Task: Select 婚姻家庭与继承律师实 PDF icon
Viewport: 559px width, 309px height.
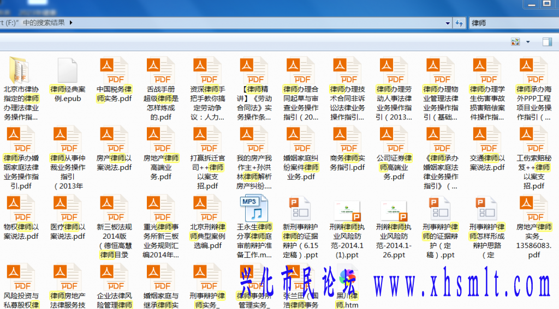Action: pos(160,277)
